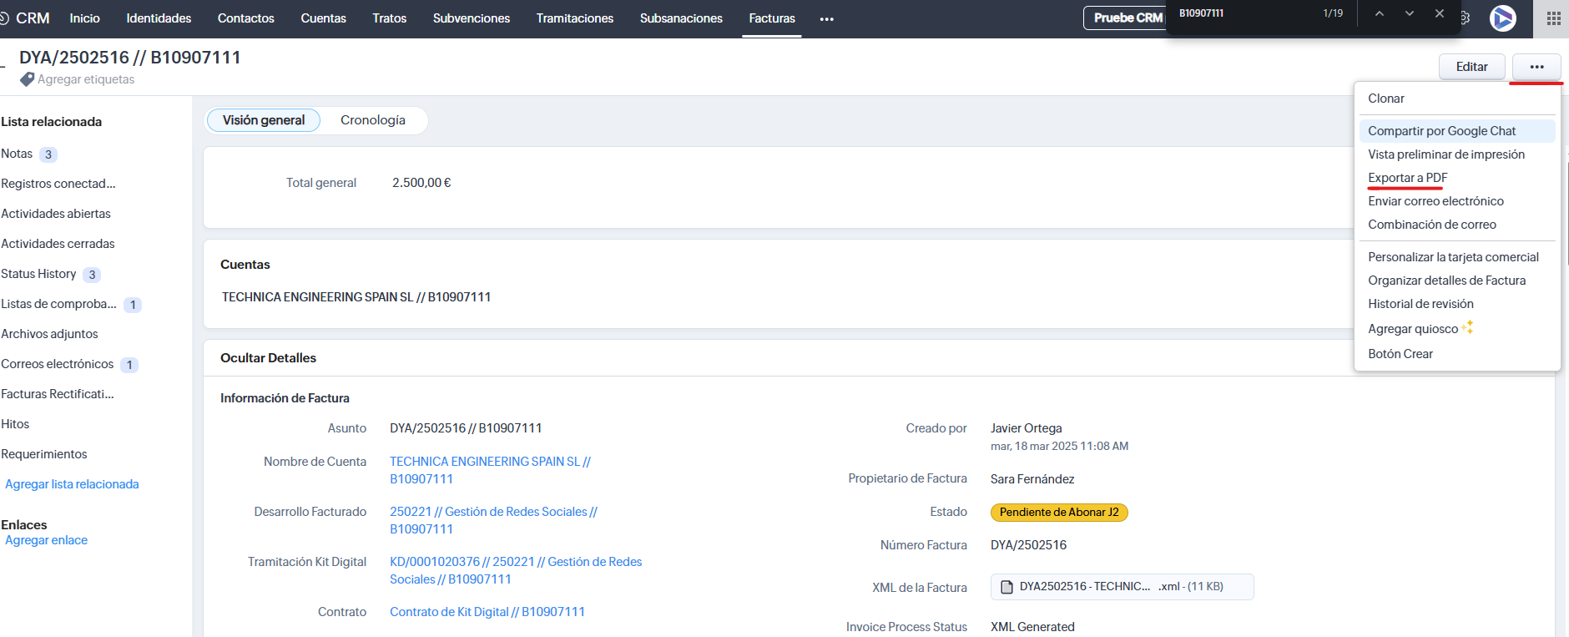The width and height of the screenshot is (1569, 637).
Task: Open Contrato de Kit Digital link
Action: (487, 612)
